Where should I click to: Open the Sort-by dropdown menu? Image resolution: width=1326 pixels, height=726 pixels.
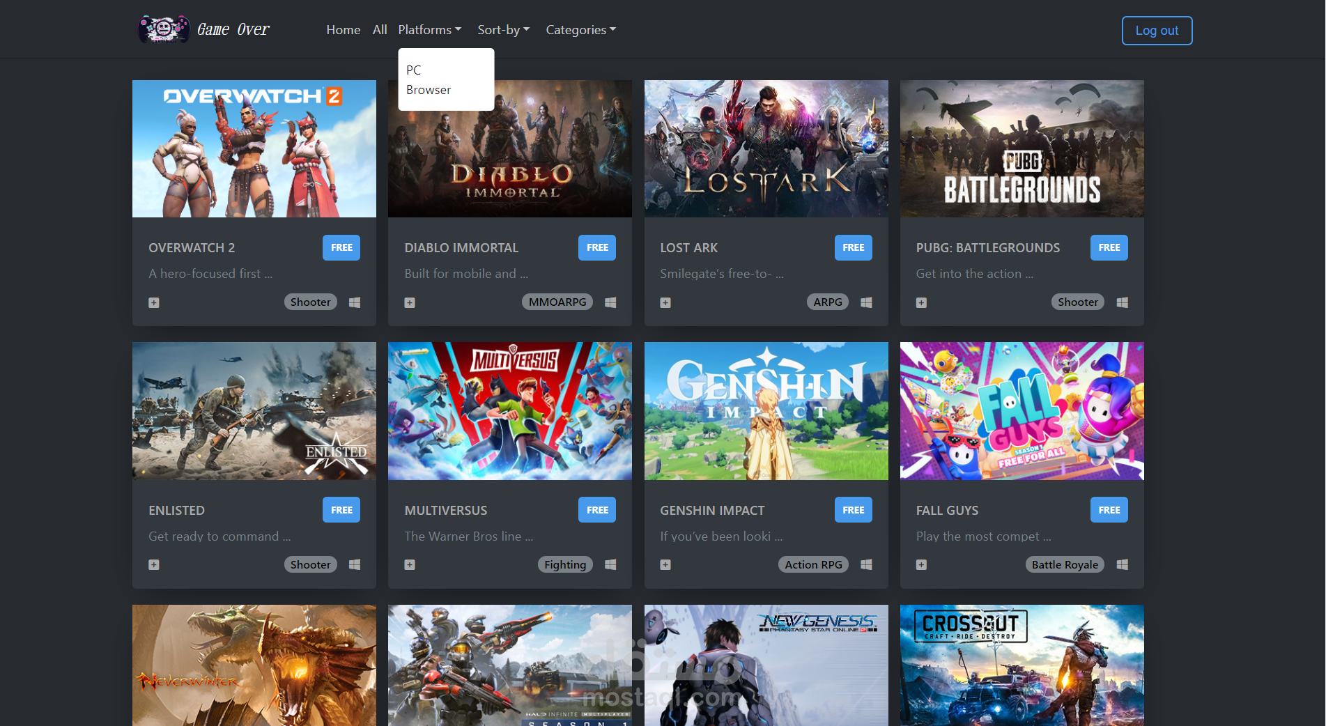[x=503, y=30]
